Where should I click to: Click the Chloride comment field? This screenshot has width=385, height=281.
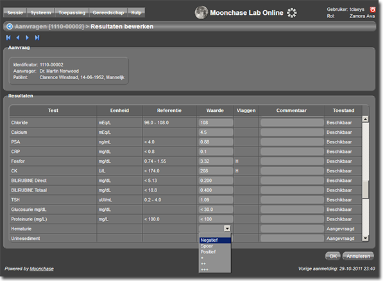[292, 123]
